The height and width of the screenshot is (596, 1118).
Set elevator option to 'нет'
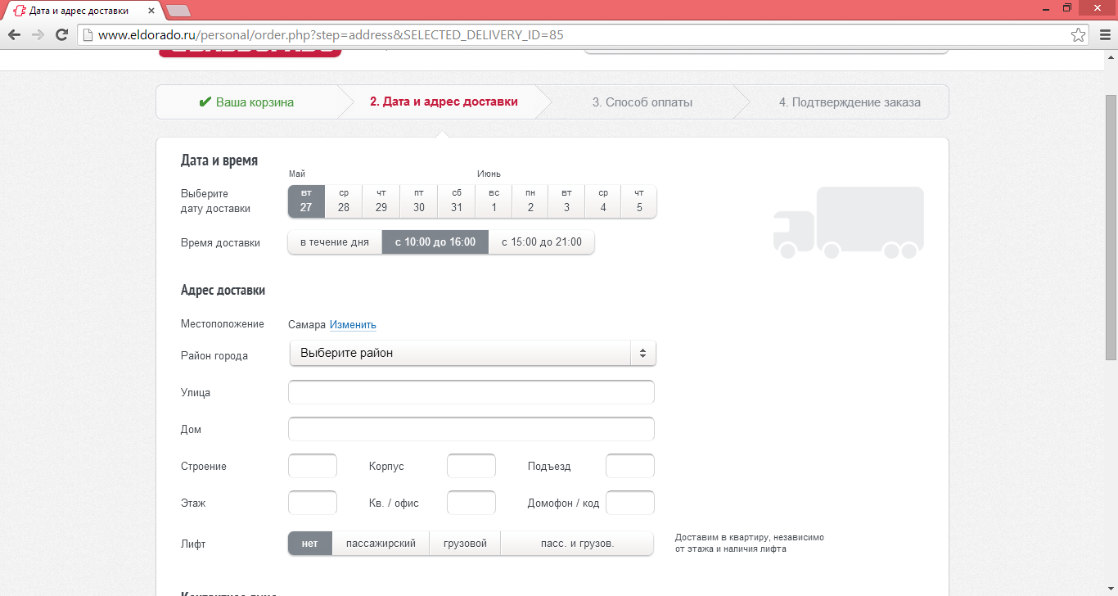click(x=310, y=544)
